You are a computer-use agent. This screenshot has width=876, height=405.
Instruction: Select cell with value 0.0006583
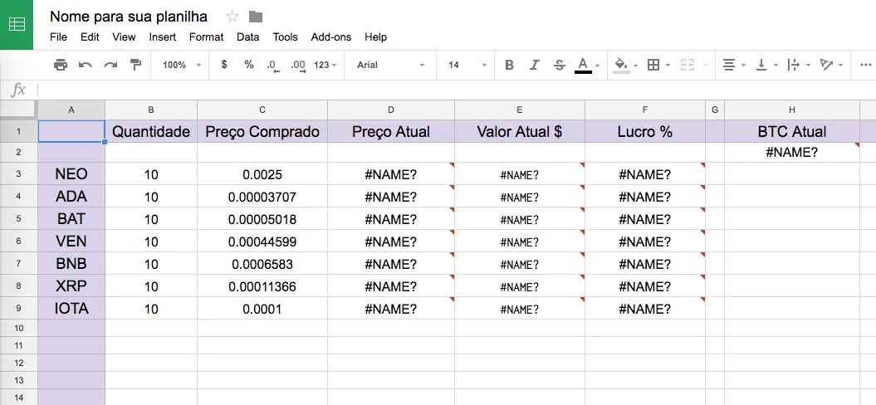click(262, 263)
